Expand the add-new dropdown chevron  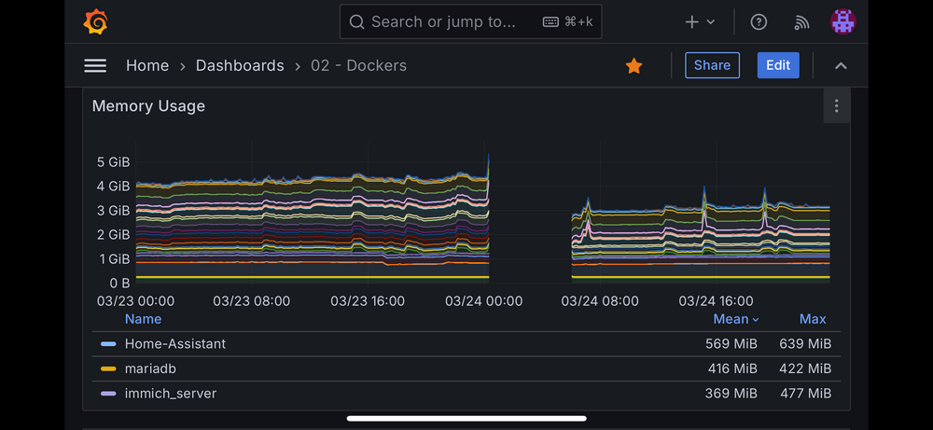point(710,22)
